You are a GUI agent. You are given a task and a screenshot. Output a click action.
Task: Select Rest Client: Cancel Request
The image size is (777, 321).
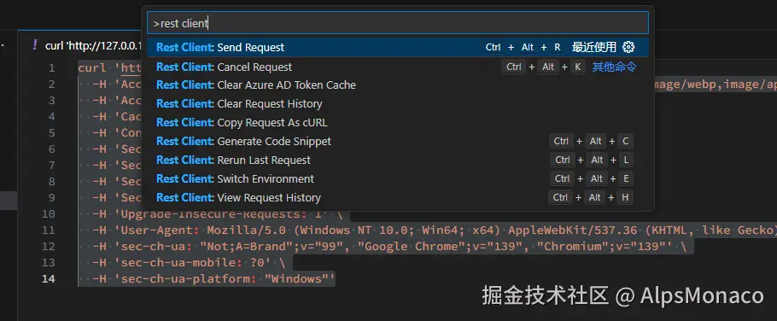click(x=397, y=67)
